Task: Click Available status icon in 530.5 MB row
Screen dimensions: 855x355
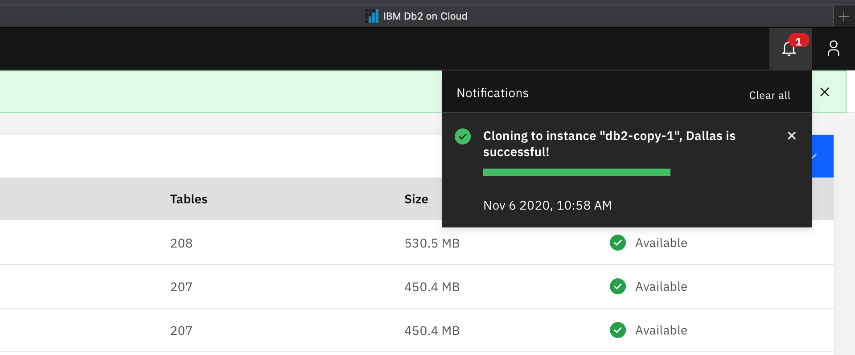Action: point(618,243)
